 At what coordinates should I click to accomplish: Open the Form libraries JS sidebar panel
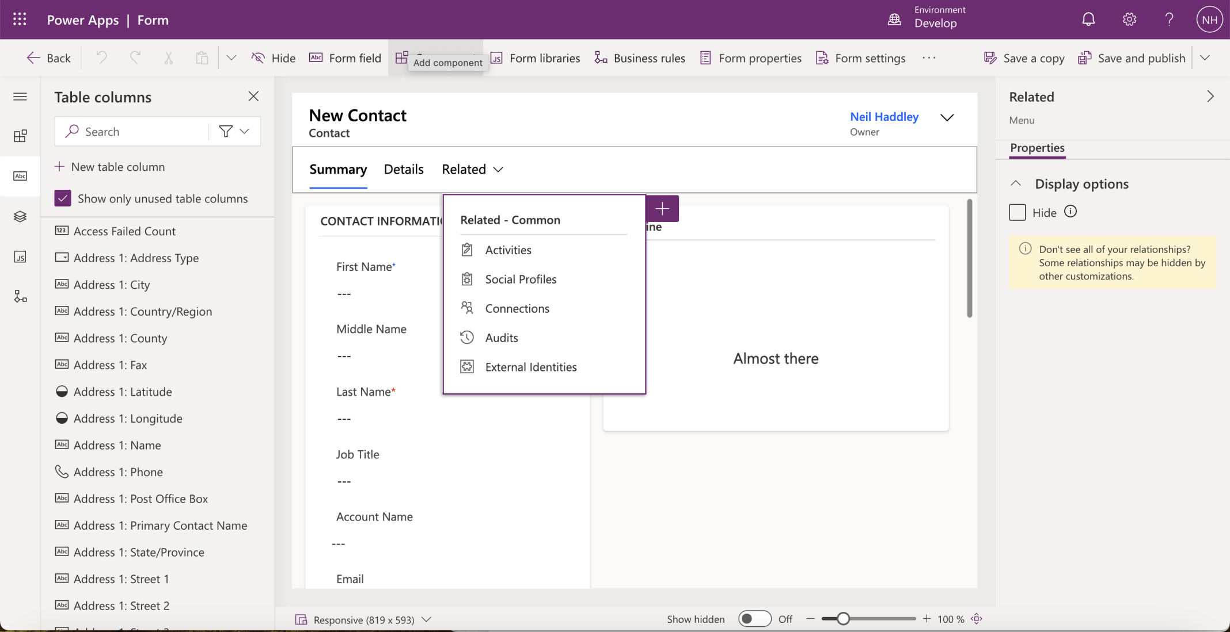(x=20, y=257)
